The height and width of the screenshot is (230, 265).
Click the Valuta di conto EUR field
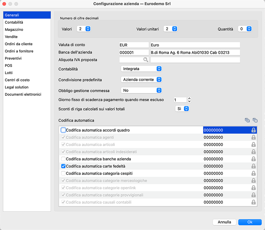click(x=134, y=45)
